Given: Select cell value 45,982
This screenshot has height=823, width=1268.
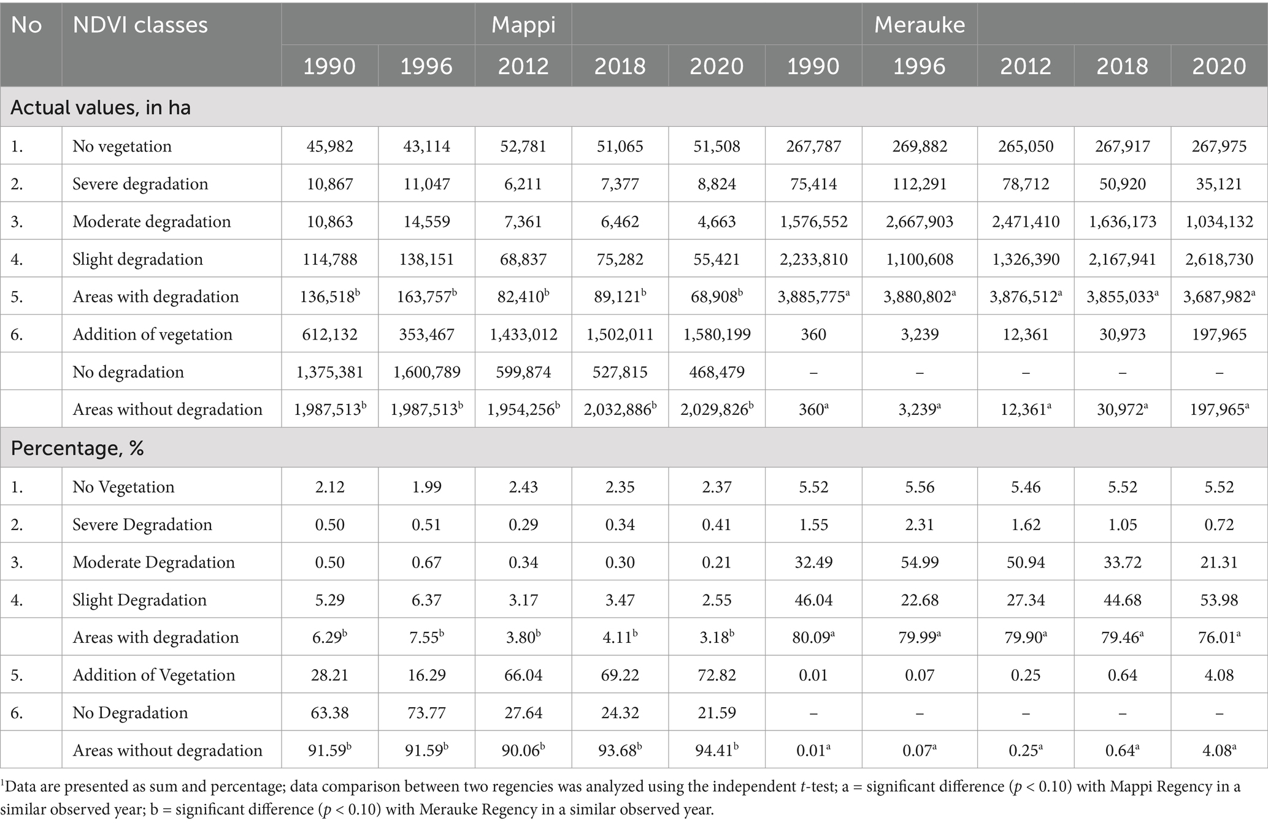Looking at the screenshot, I should [330, 146].
